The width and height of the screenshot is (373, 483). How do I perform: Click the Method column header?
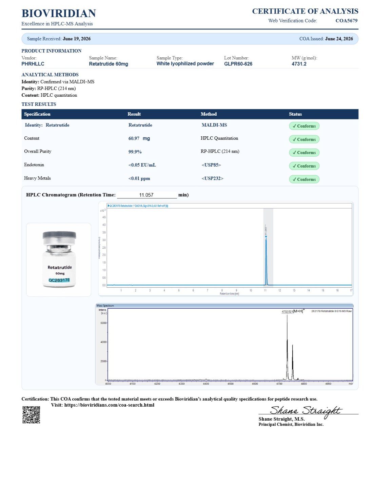point(209,114)
